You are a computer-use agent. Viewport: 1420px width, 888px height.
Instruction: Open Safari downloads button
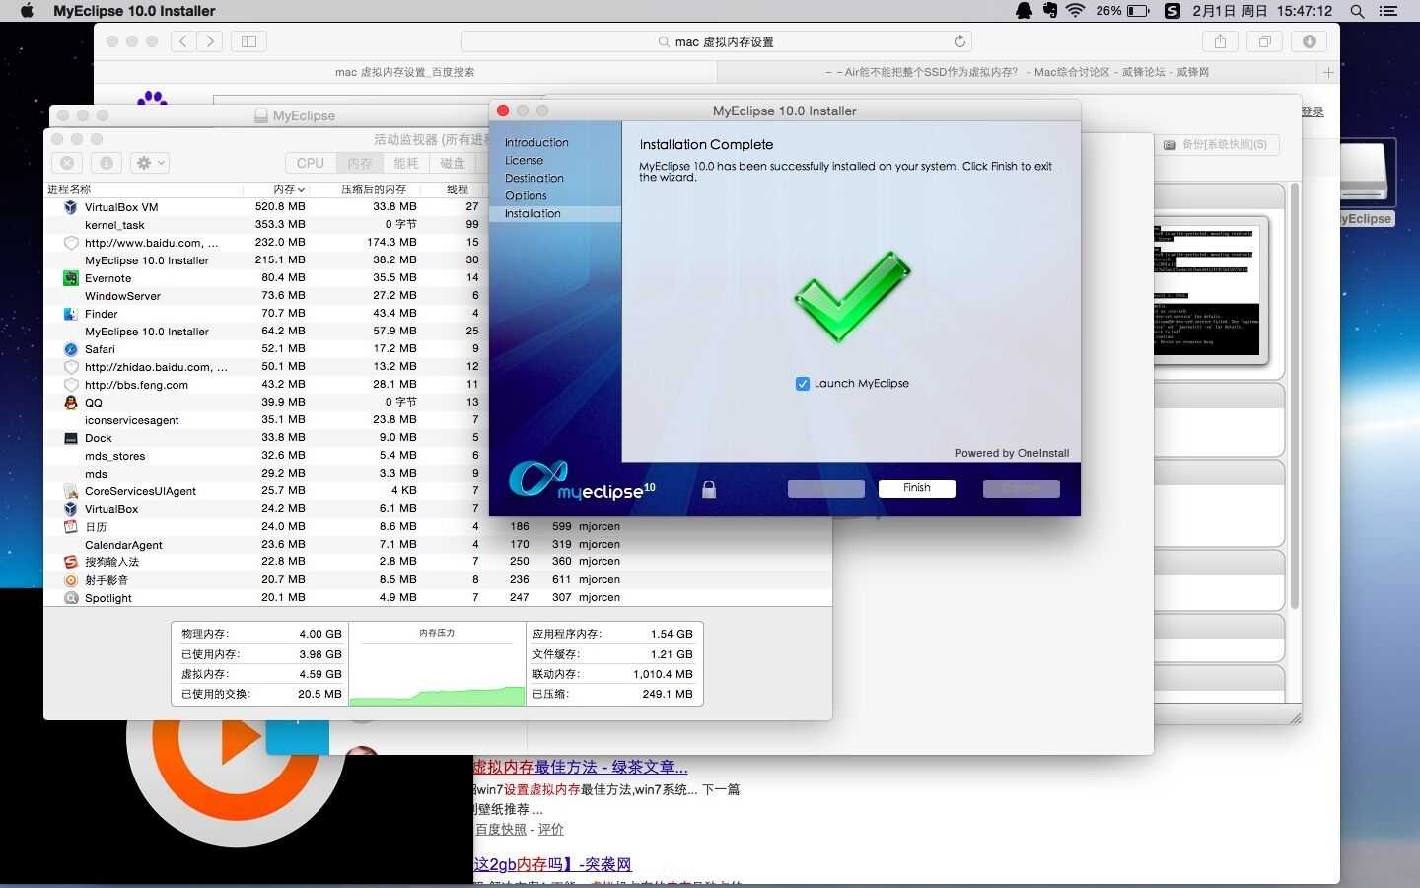1310,41
